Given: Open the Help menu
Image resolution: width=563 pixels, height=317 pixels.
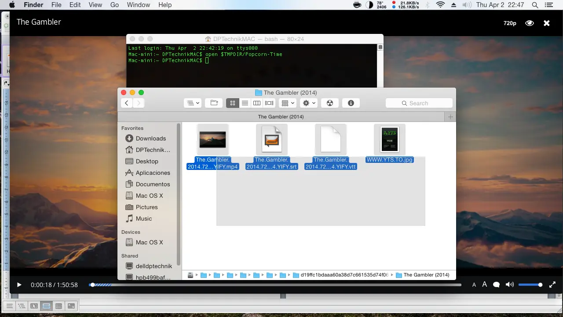Looking at the screenshot, I should [x=165, y=5].
